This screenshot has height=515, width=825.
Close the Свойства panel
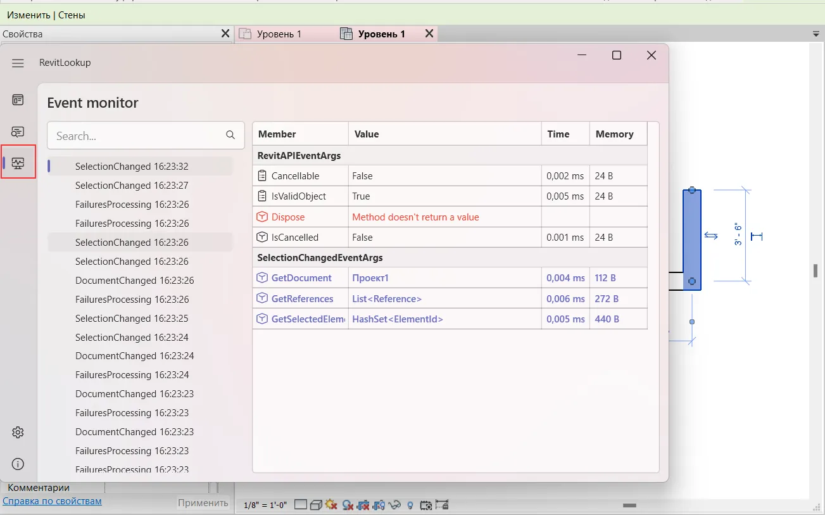(225, 34)
